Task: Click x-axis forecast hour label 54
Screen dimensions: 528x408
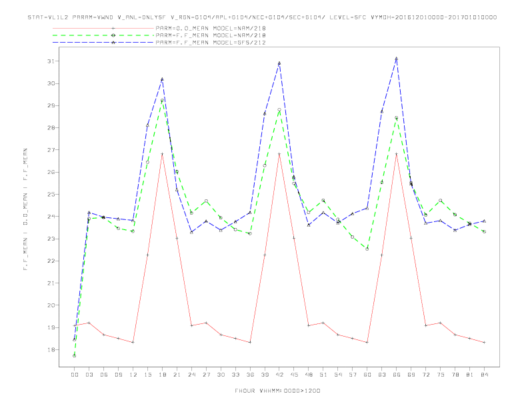Action: [x=338, y=375]
